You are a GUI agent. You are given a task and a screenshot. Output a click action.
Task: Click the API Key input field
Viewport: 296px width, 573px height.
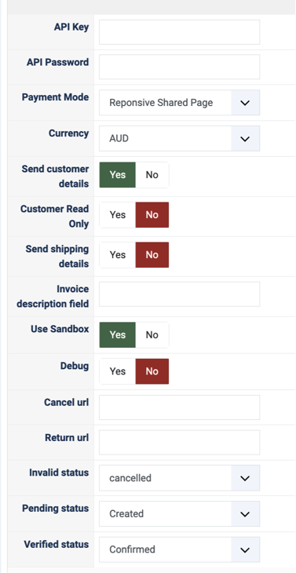pyautogui.click(x=180, y=32)
